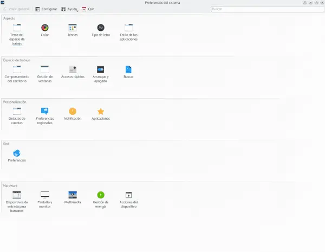
Task: Open network Preferencias under Red
Action: [x=17, y=156]
